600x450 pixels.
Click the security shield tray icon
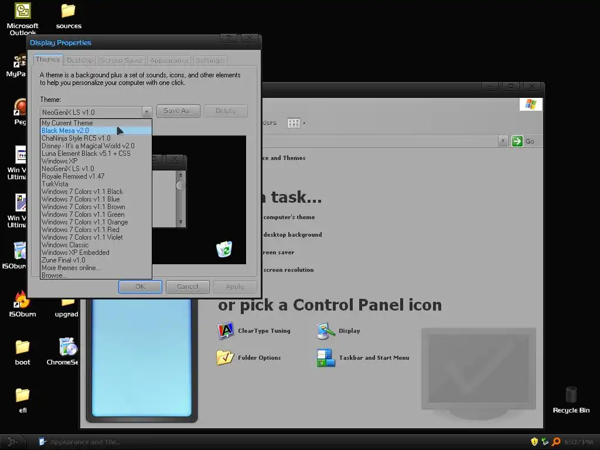click(534, 442)
